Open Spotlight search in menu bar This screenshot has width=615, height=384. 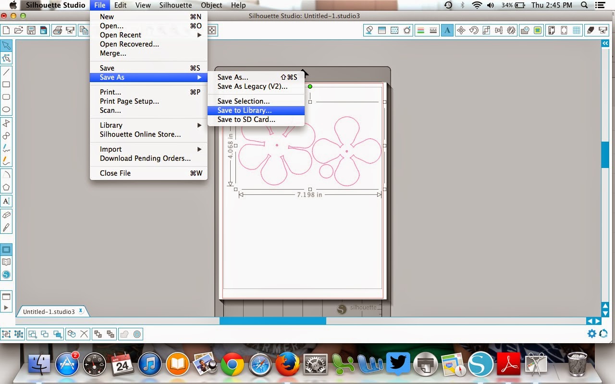(x=584, y=5)
